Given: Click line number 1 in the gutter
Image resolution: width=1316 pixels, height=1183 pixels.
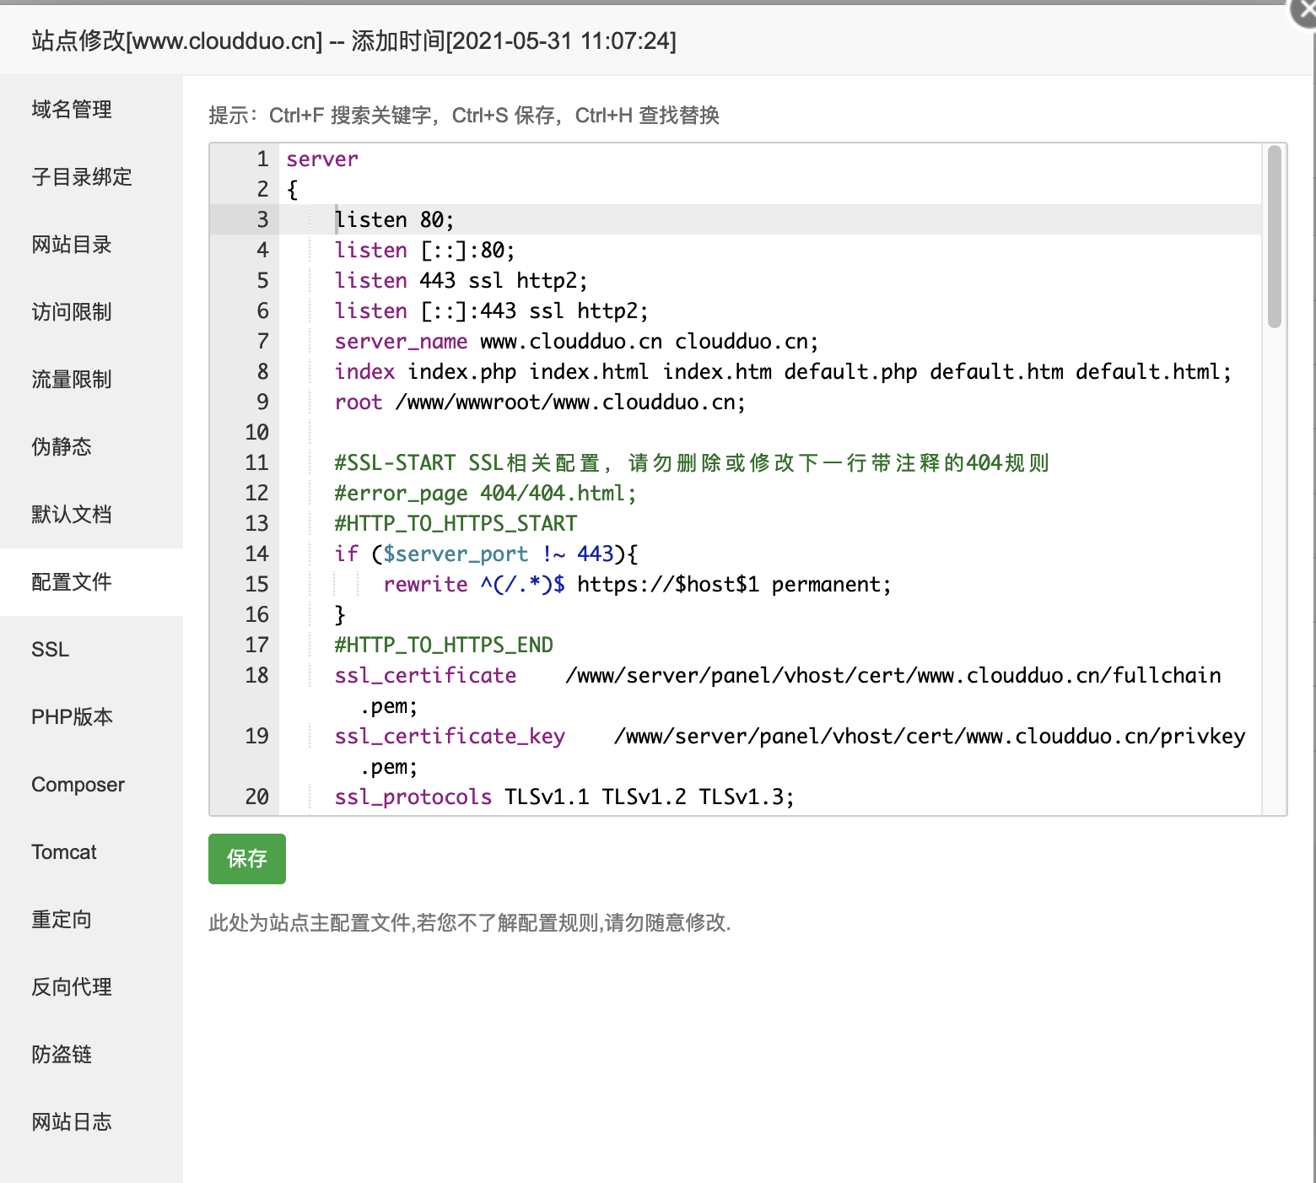Looking at the screenshot, I should tap(263, 159).
